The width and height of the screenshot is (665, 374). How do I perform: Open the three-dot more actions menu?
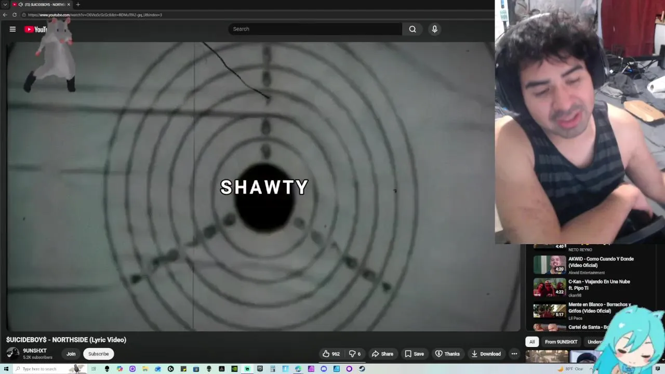point(514,354)
